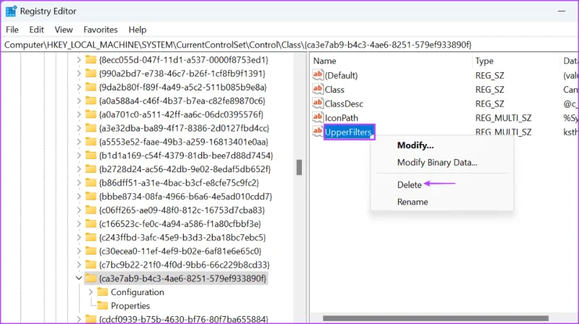Select the ClassDesc value name

(x=344, y=103)
